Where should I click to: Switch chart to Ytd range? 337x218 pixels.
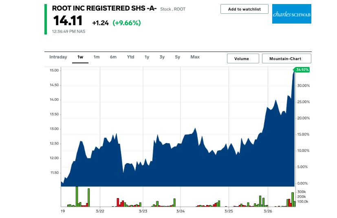[x=130, y=57]
